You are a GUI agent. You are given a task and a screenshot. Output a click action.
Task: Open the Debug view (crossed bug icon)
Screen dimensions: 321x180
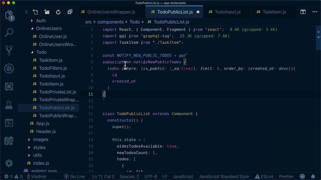[9, 68]
